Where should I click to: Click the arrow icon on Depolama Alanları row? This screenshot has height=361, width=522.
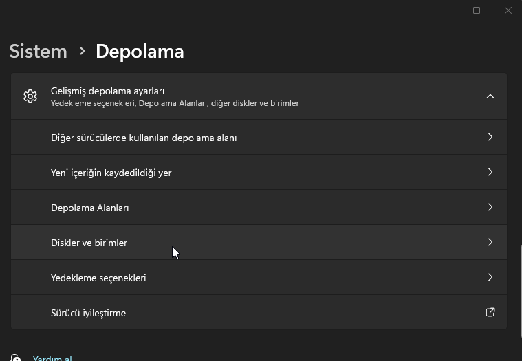(490, 207)
